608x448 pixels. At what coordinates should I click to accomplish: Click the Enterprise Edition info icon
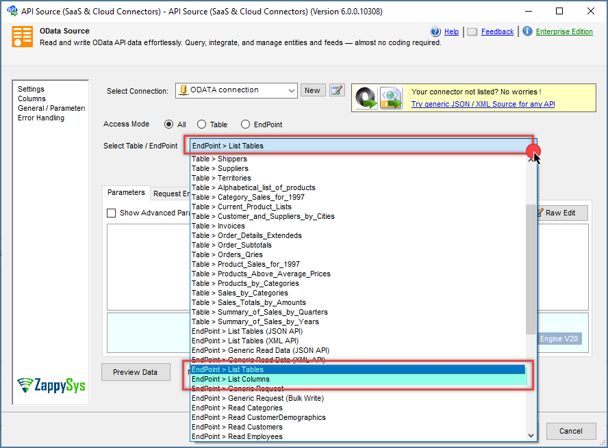tap(527, 31)
